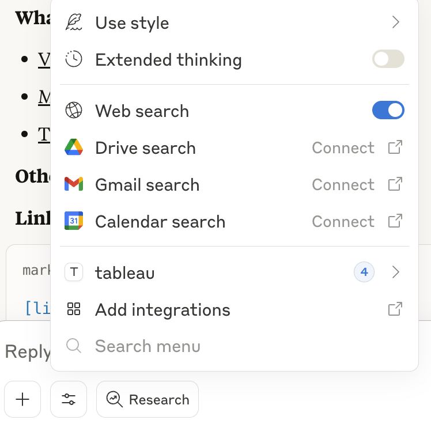Open the search and tools settings button
The image size is (431, 424).
pos(69,399)
